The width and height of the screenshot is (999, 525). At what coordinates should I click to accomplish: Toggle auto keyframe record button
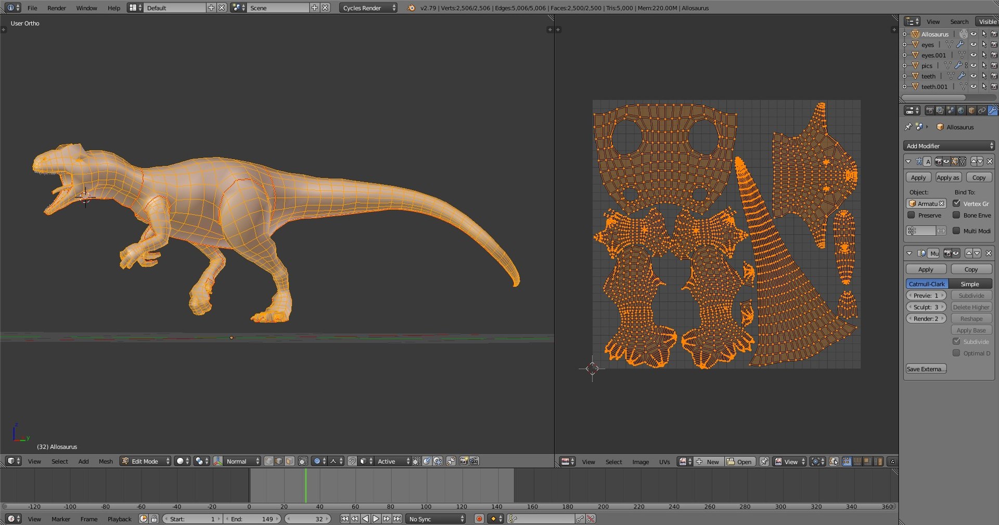[479, 519]
